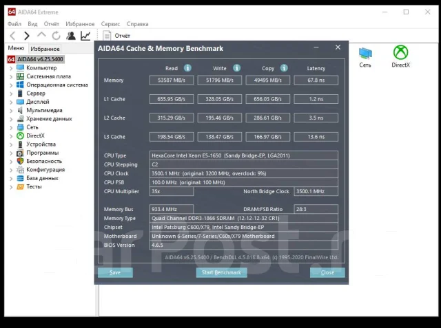Image resolution: width=441 pixels, height=328 pixels.
Task: Go forward with the right arrow toolbar icon
Action: [27, 36]
